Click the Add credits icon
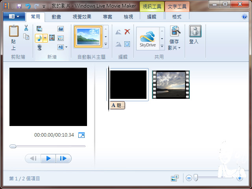 60,47
